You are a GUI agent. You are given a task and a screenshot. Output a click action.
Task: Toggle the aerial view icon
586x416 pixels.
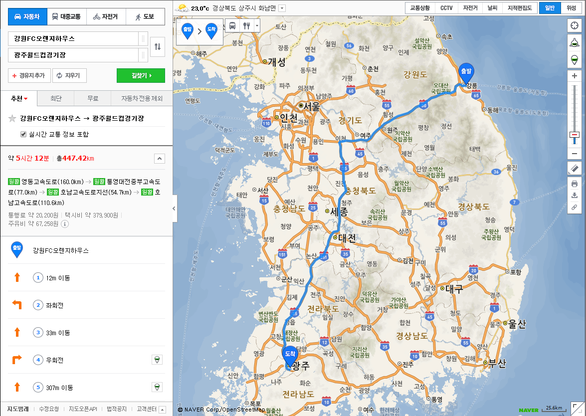(575, 42)
